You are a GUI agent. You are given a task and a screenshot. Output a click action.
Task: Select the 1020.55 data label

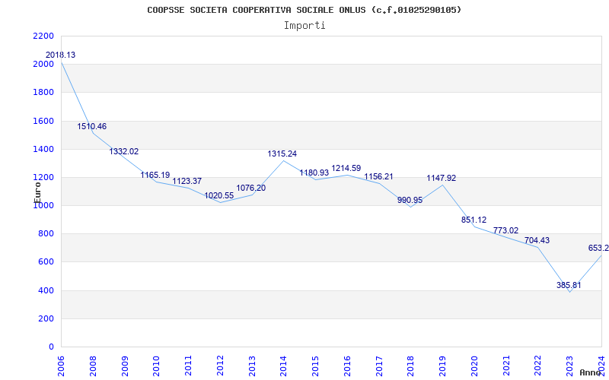click(219, 195)
